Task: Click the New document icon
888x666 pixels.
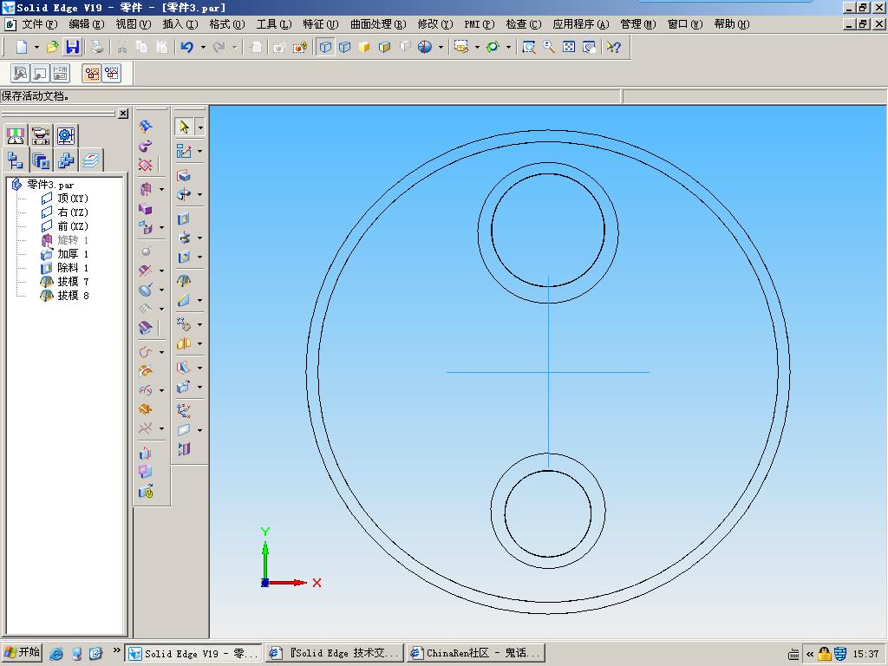Action: (22, 47)
